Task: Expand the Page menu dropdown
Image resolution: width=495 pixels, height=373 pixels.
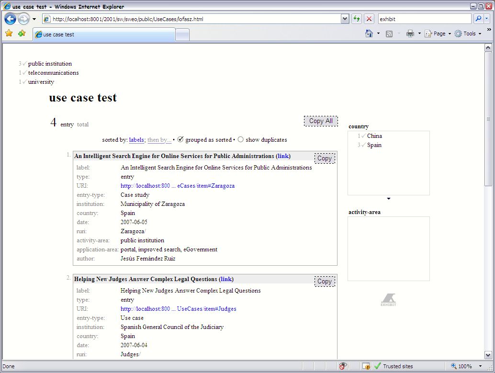Action: point(439,34)
